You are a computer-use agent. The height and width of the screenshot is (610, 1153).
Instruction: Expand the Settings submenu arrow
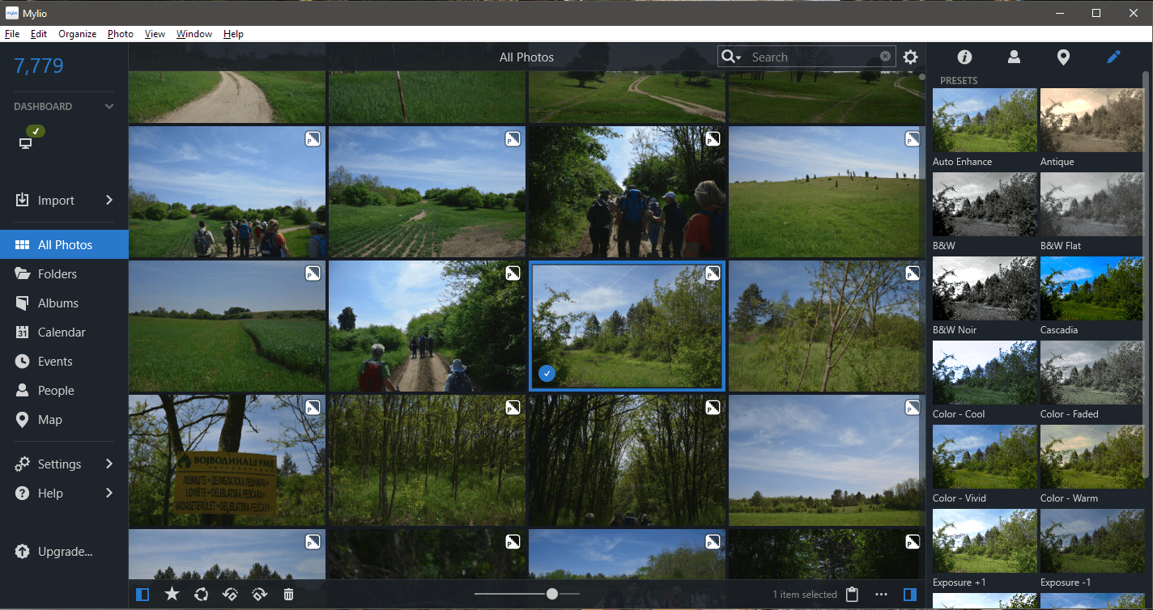(x=109, y=464)
